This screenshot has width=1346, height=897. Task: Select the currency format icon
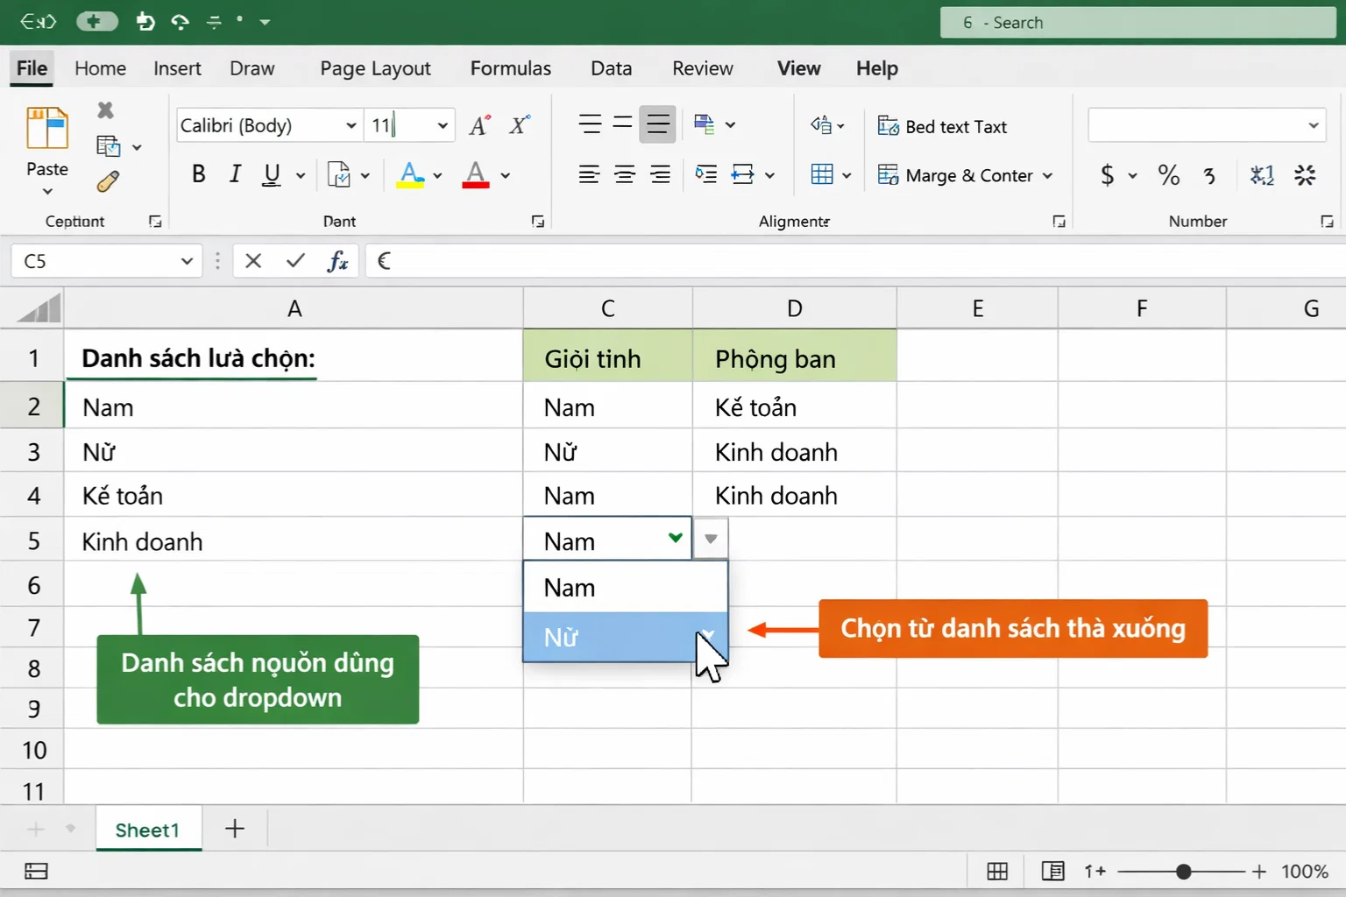(x=1109, y=175)
